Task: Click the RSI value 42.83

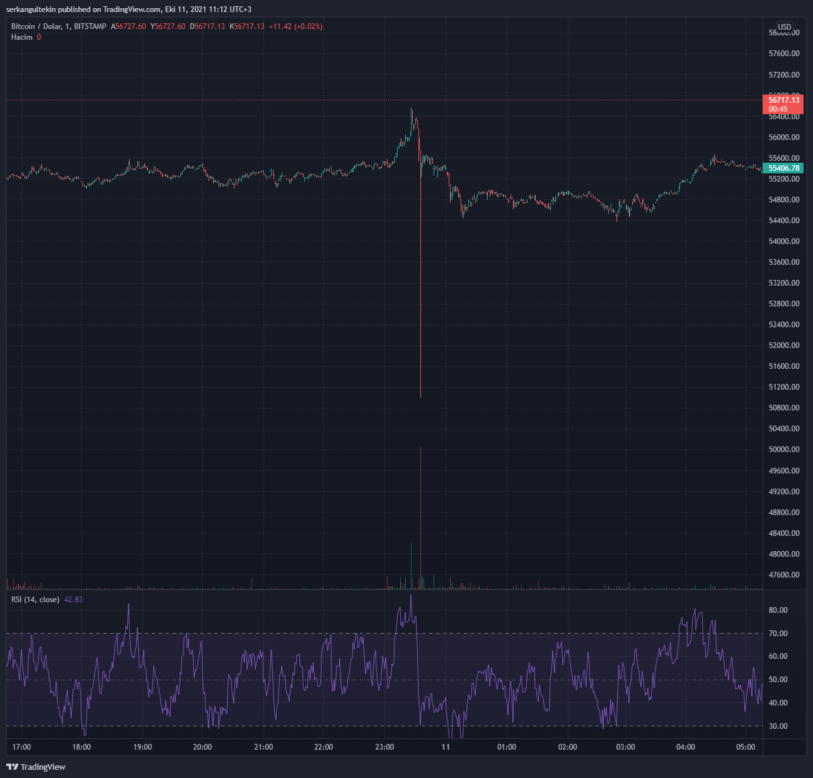Action: click(x=73, y=600)
